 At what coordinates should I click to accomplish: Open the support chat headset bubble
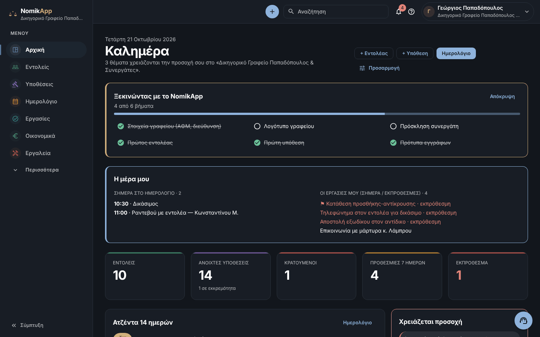(x=523, y=321)
